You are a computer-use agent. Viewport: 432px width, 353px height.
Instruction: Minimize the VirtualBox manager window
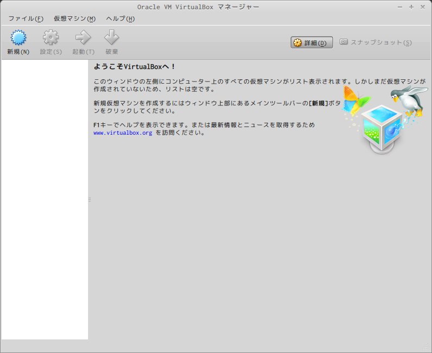[x=400, y=7]
